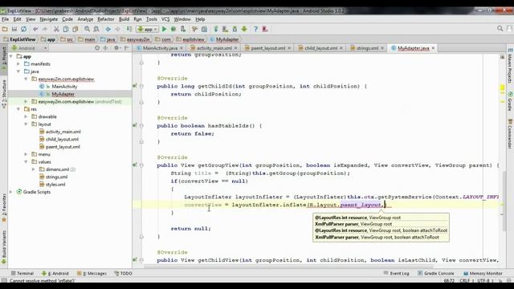The height and width of the screenshot is (289, 514).
Task: Click the project panel settings gear
Action: [116, 48]
